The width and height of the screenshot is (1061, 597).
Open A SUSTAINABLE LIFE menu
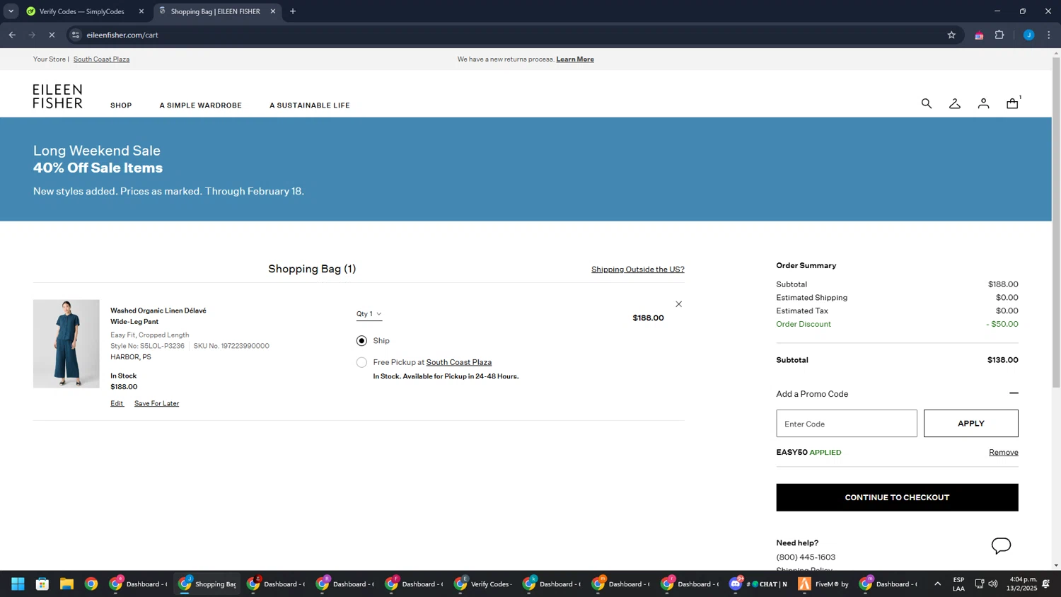309,105
